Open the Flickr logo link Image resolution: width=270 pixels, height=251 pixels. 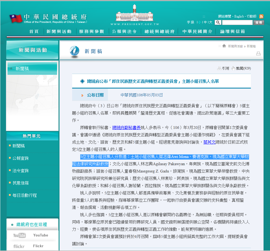(x=19, y=246)
